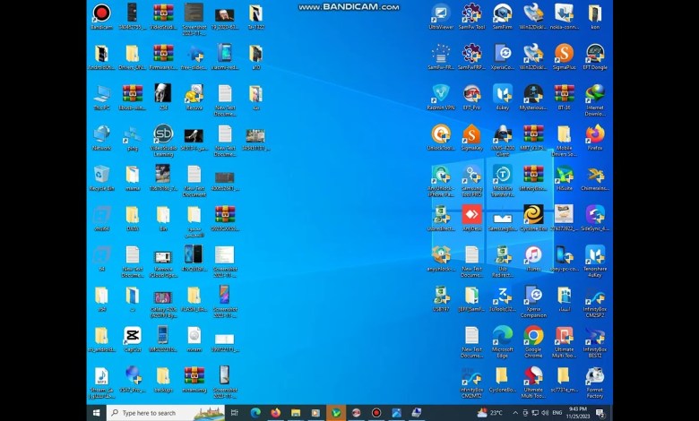
Task: Select the 'kon' folder icon
Action: point(595,17)
